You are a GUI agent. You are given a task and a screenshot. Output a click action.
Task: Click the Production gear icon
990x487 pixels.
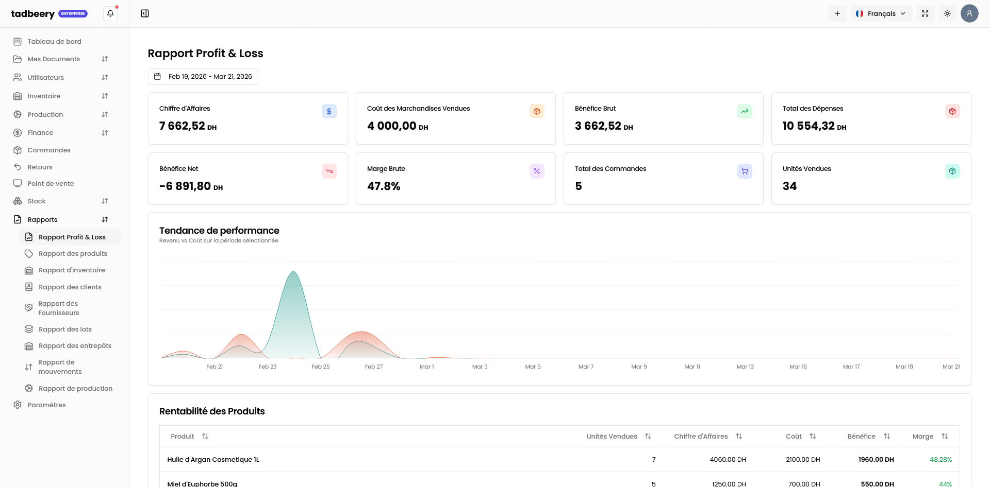tap(18, 114)
